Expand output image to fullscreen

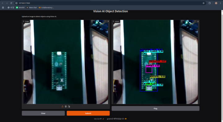point(195,21)
